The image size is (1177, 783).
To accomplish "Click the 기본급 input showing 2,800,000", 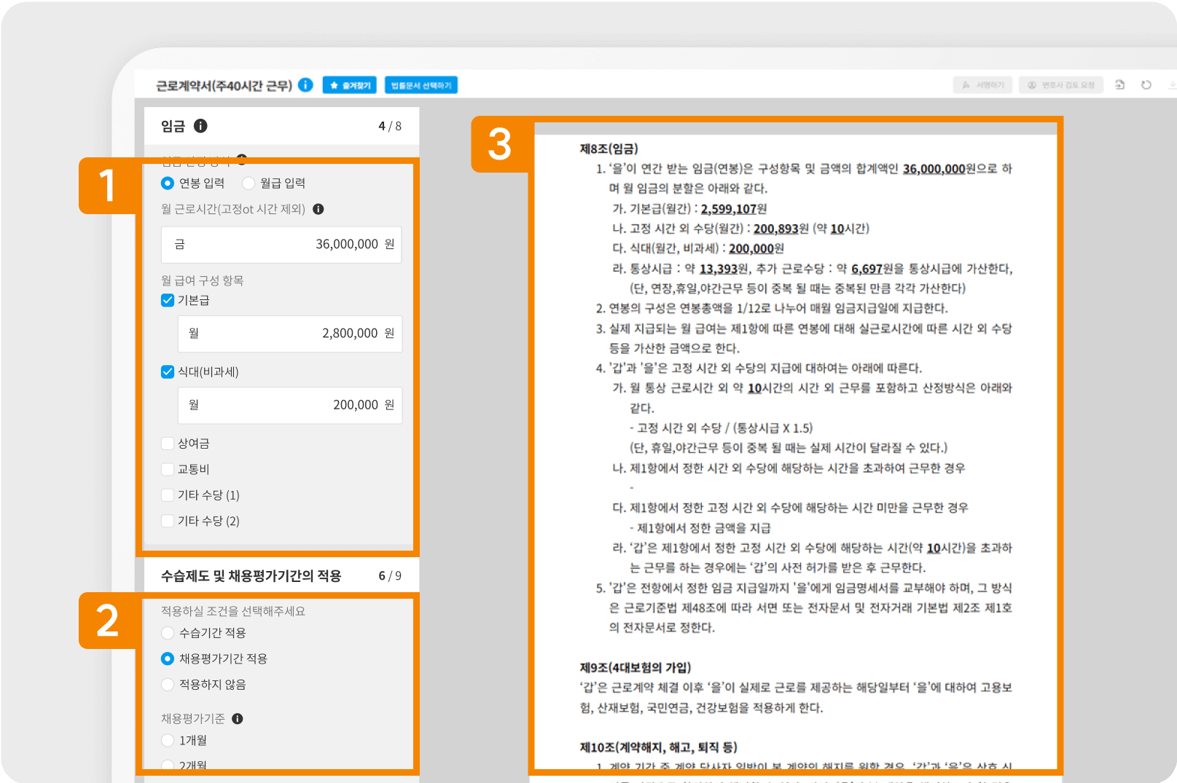I will click(x=290, y=334).
